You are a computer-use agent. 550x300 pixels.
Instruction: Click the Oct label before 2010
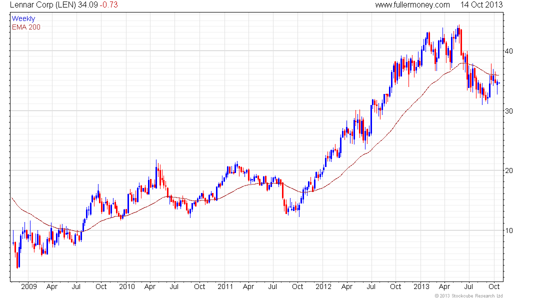101,286
